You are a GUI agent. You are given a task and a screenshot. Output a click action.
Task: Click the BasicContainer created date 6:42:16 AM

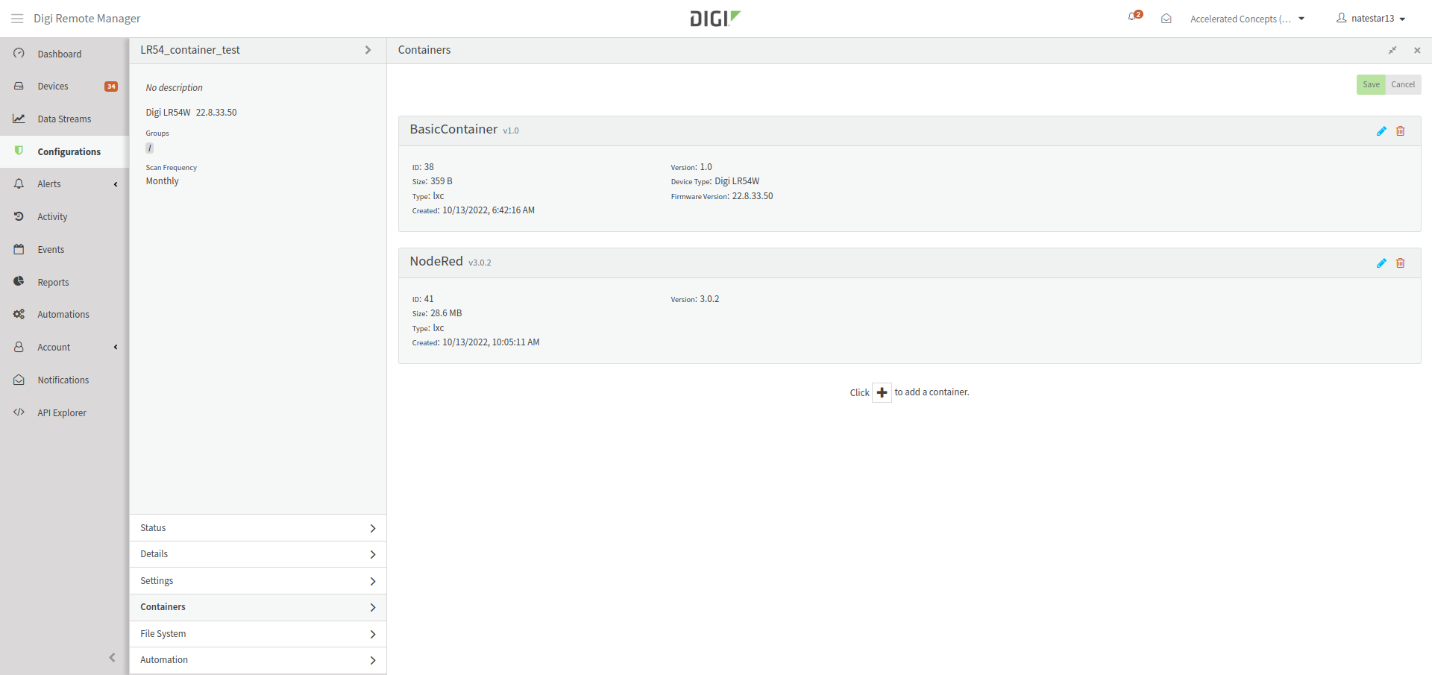(489, 210)
